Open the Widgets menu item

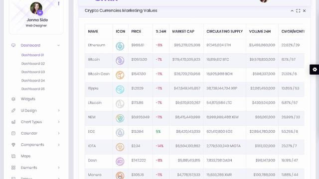pyautogui.click(x=28, y=99)
